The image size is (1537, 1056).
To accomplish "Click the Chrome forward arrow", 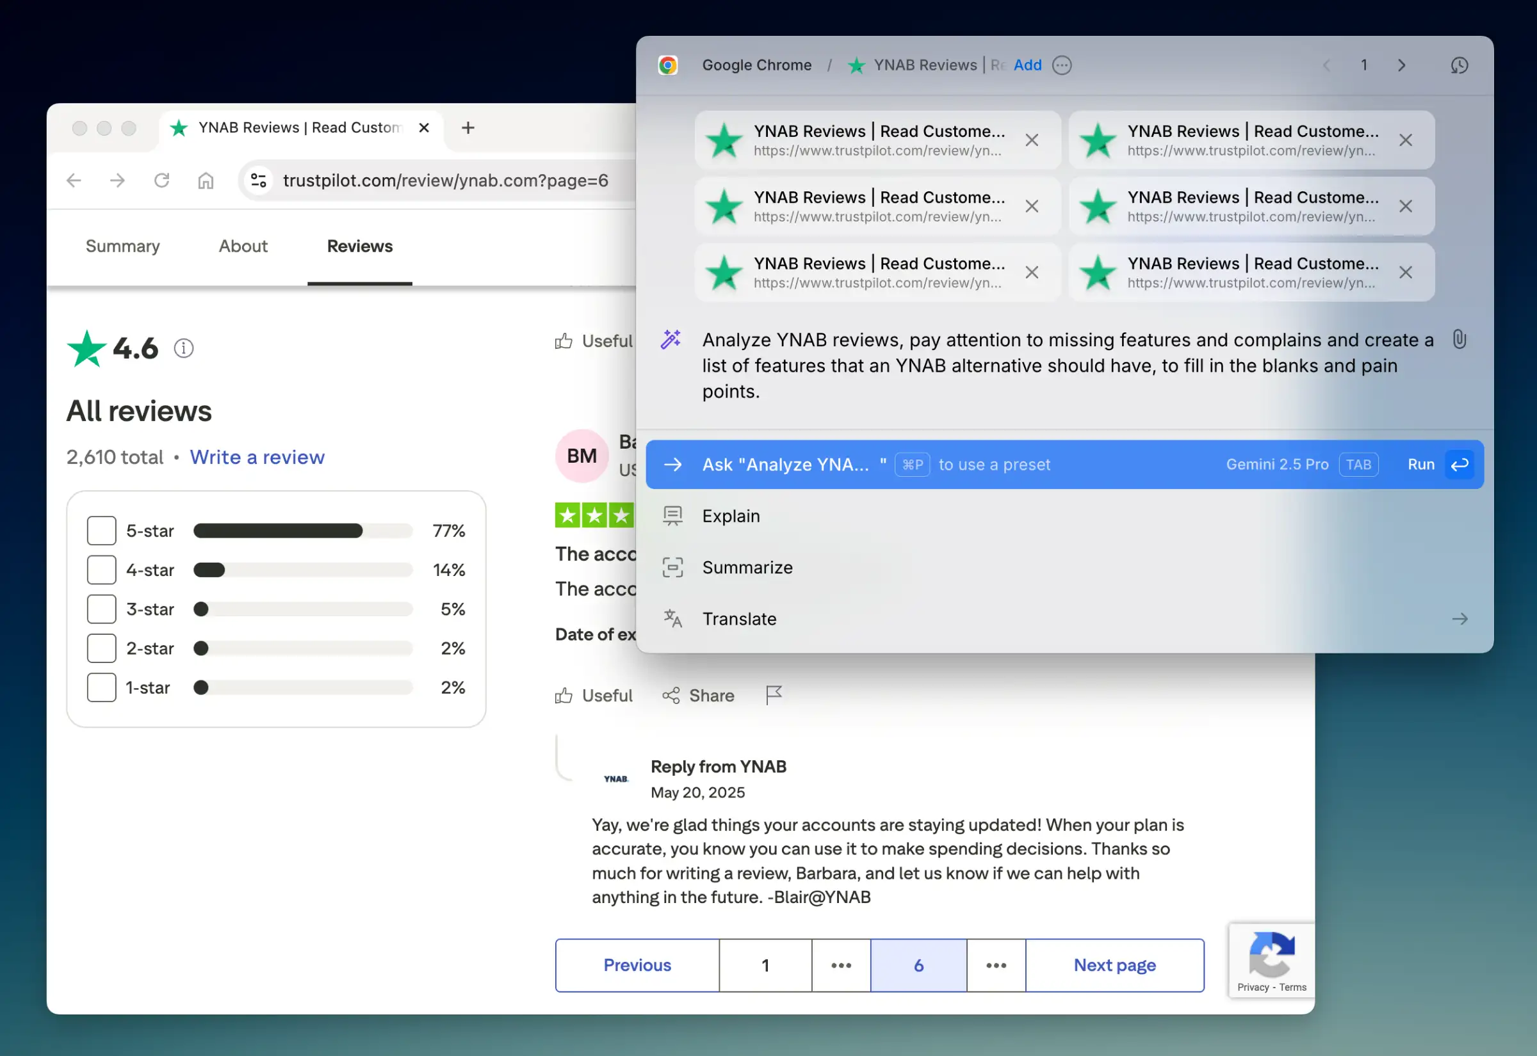I will tap(117, 180).
